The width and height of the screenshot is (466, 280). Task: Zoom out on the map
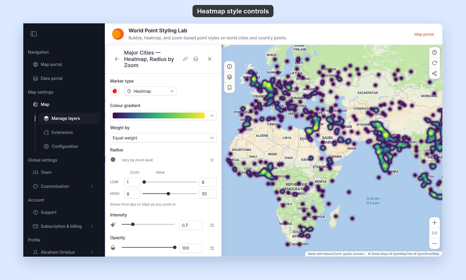pyautogui.click(x=435, y=244)
